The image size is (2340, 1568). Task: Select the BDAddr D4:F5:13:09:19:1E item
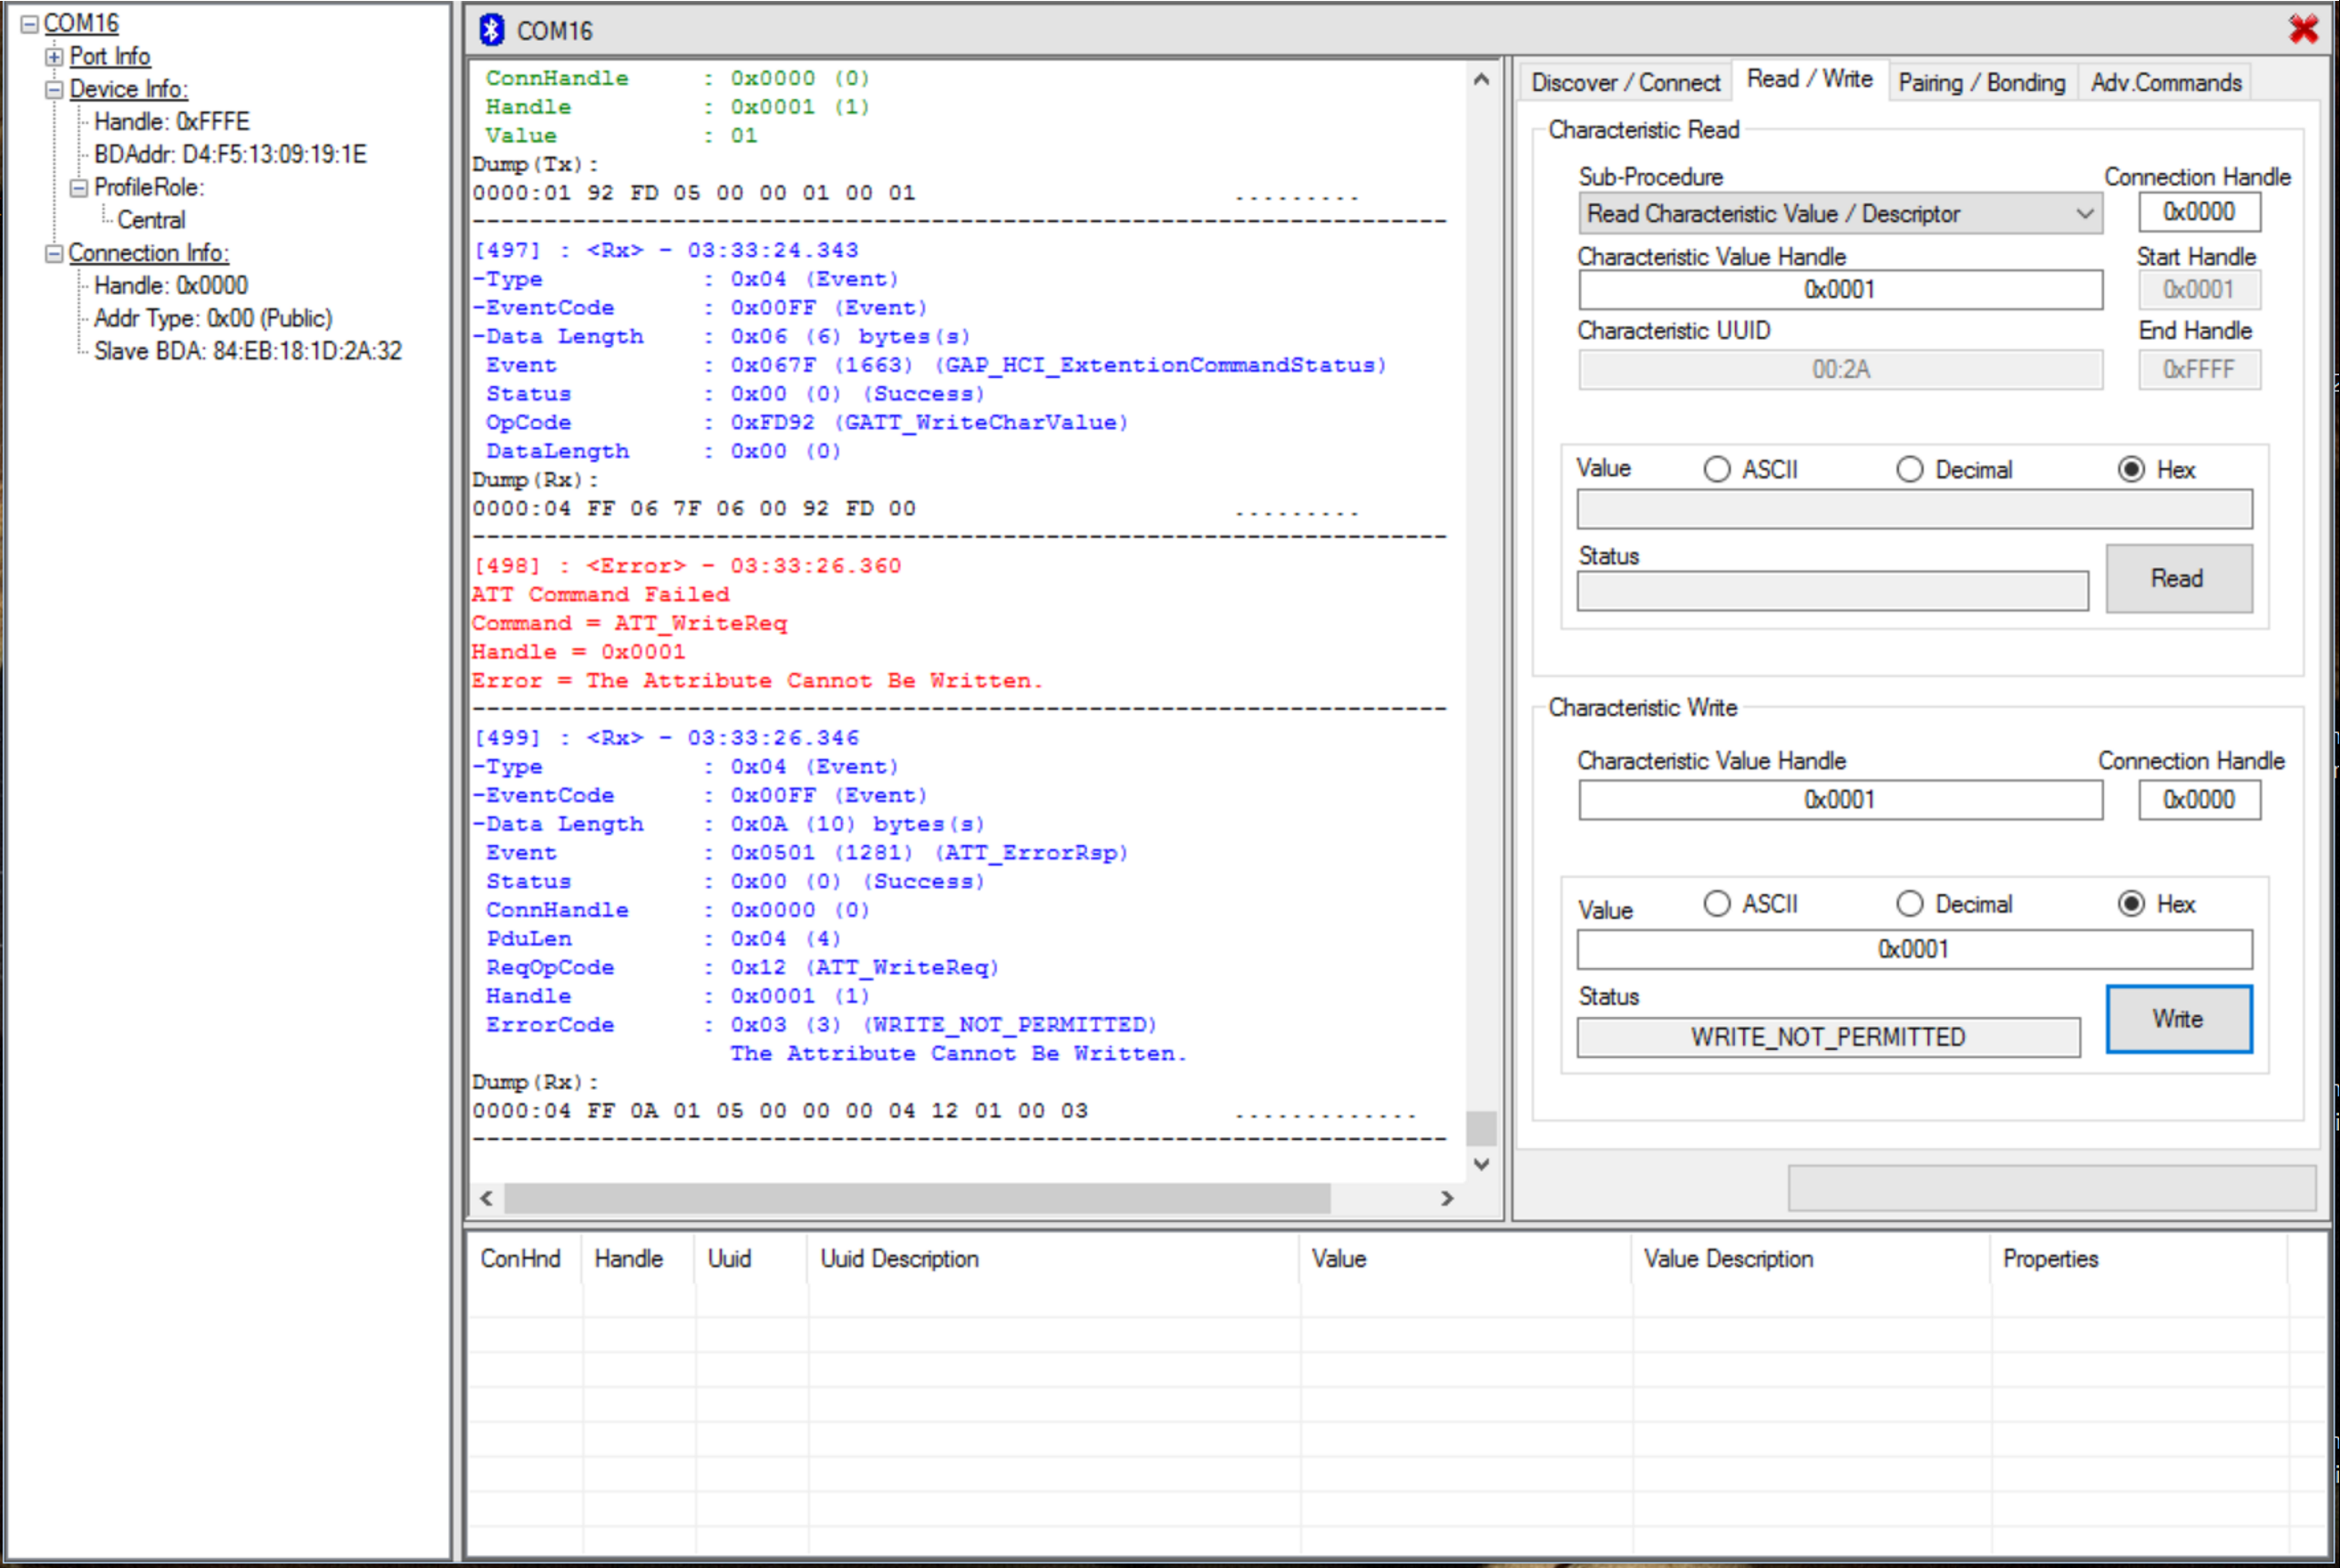click(231, 155)
